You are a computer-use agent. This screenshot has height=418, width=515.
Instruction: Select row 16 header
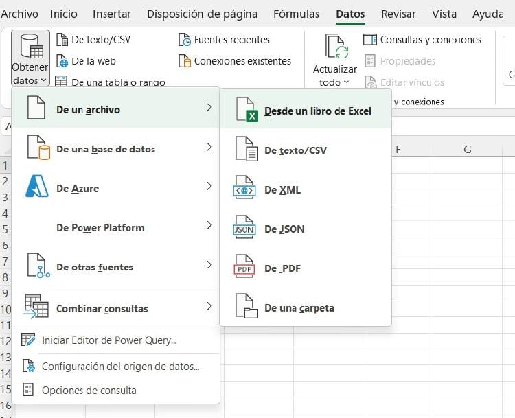point(6,405)
